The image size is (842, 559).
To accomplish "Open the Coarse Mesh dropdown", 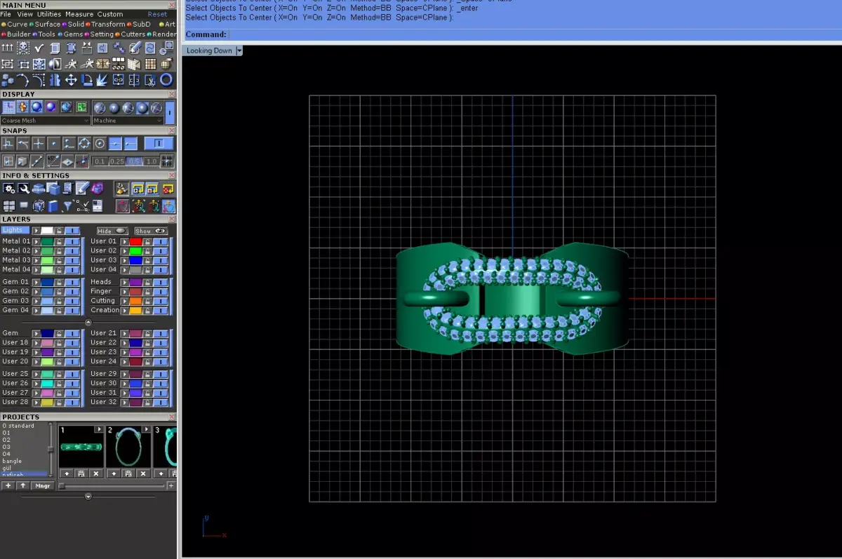I will (x=45, y=121).
